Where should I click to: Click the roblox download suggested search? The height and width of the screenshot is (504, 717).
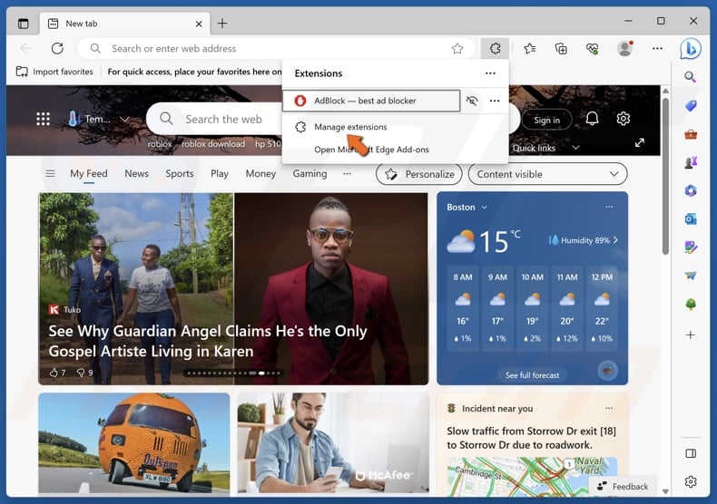click(x=213, y=144)
